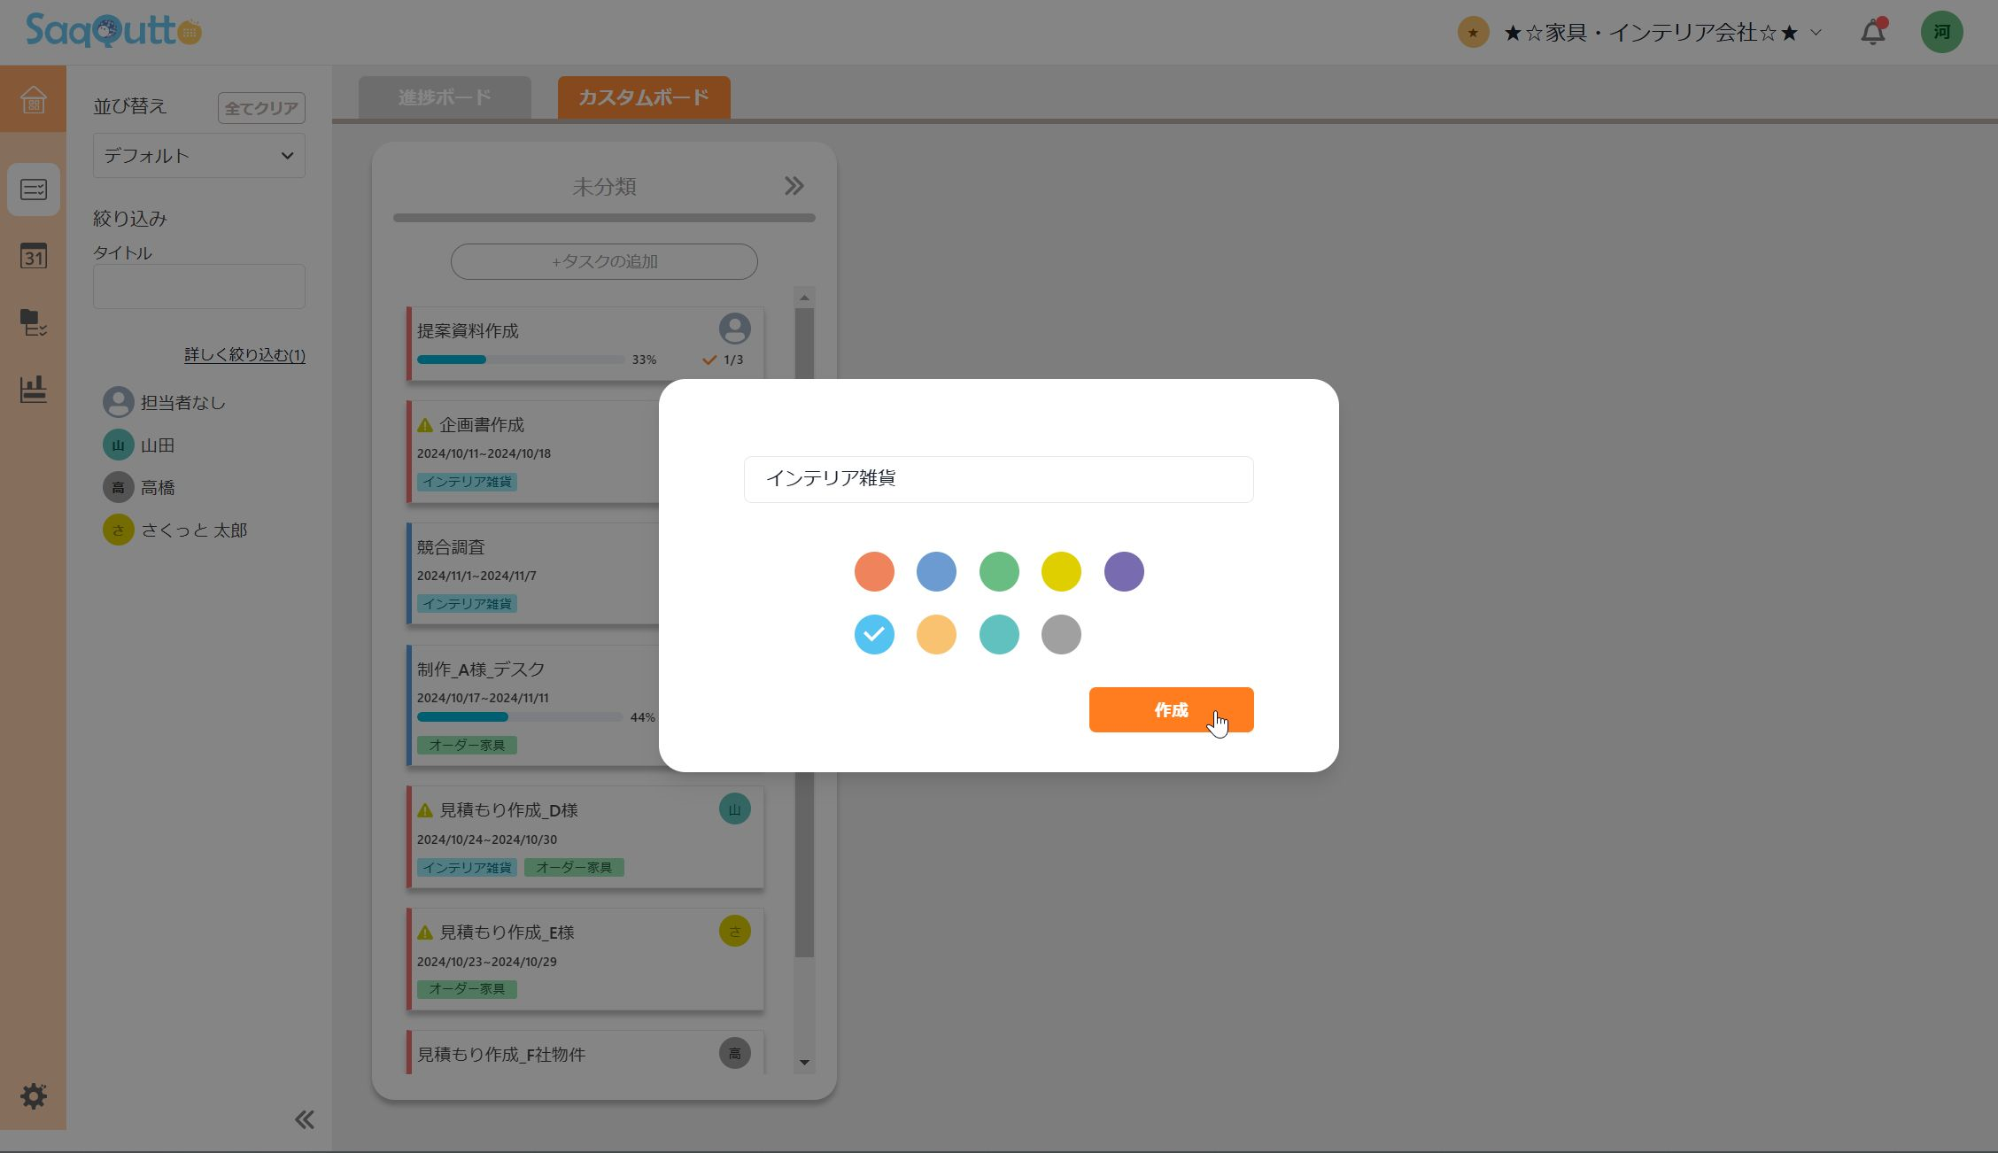Image resolution: width=1998 pixels, height=1153 pixels.
Task: Open the folder checklist sidebar icon
Action: pos(34,322)
